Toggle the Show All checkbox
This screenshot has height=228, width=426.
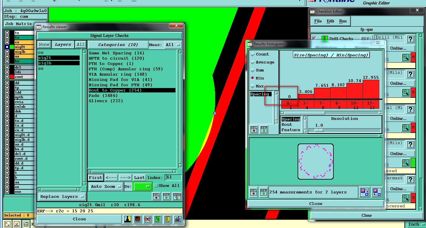156,186
